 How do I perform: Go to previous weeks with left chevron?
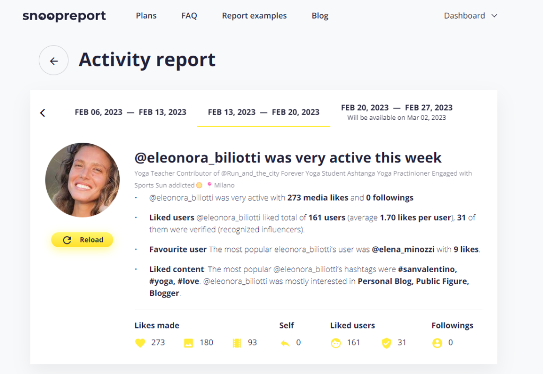[x=42, y=113]
